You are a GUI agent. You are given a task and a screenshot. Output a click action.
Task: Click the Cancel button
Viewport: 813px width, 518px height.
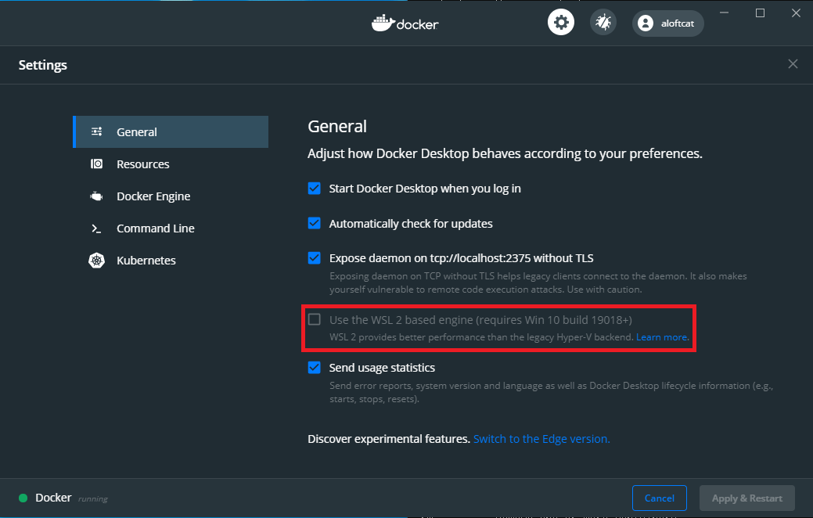click(660, 498)
